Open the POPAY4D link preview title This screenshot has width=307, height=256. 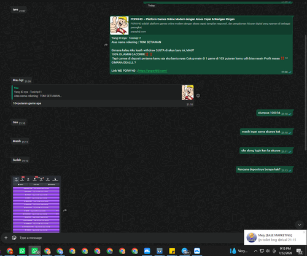pos(182,19)
